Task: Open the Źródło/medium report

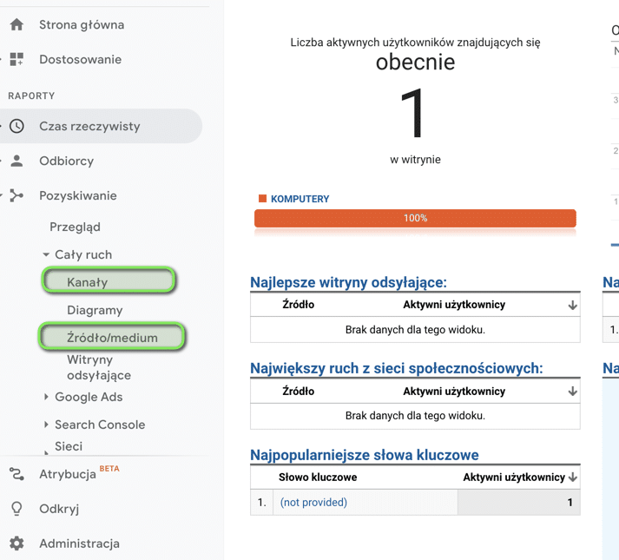Action: [x=112, y=337]
